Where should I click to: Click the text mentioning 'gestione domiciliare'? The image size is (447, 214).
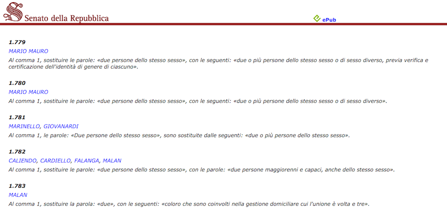coord(189,204)
